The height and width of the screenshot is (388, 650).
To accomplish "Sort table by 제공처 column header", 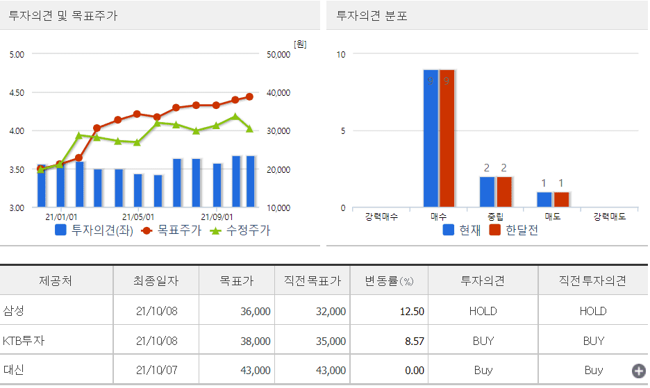I will click(56, 281).
